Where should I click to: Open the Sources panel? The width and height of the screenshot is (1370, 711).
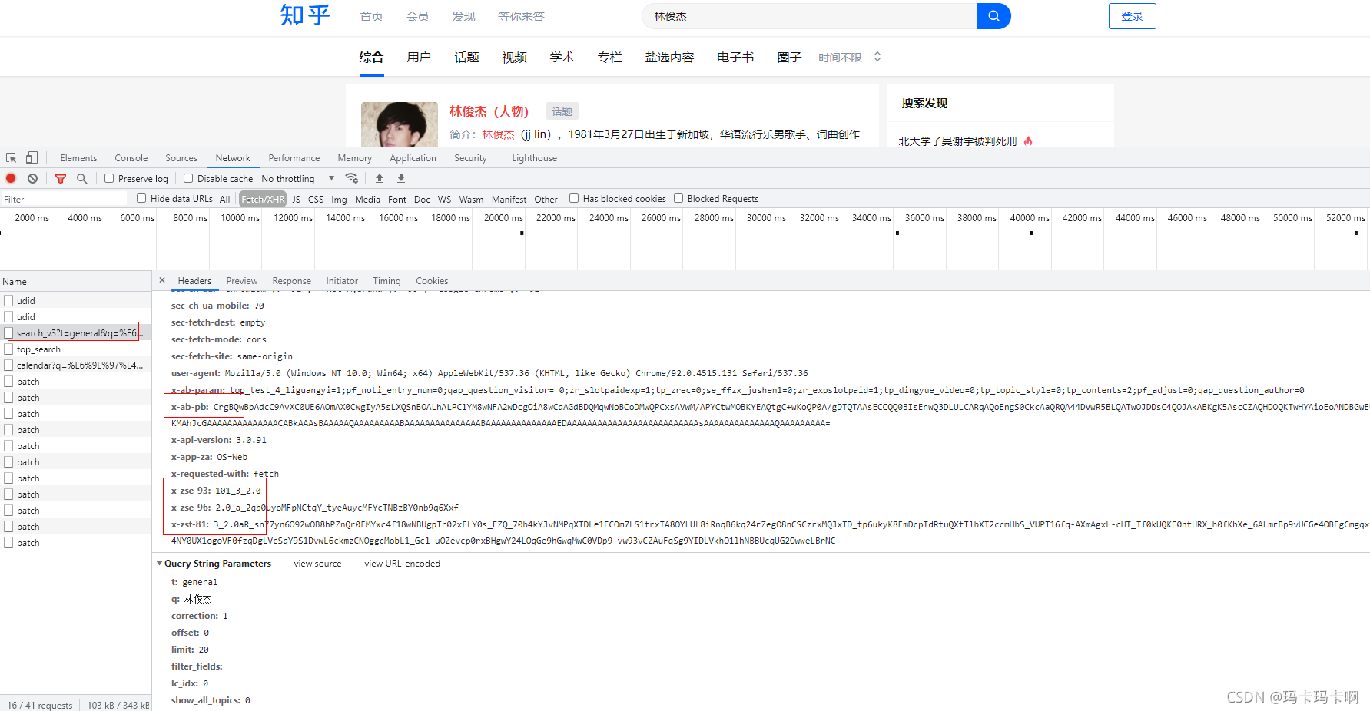(181, 157)
